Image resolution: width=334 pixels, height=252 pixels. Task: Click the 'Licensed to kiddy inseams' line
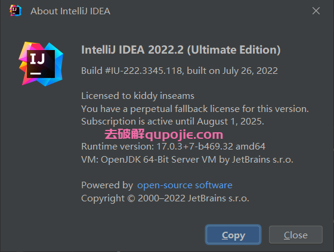coord(138,96)
